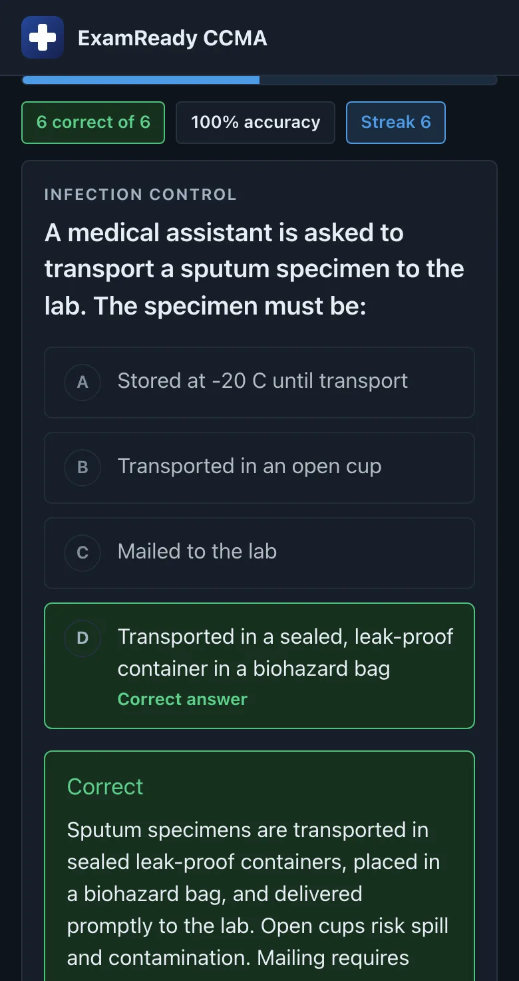Click the letter A circle badge
The width and height of the screenshot is (519, 981).
click(x=83, y=382)
